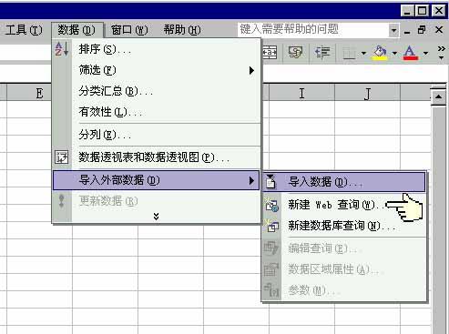This screenshot has width=449, height=334.
Task: Expand the 筛选 submenu arrow
Action: [x=251, y=70]
